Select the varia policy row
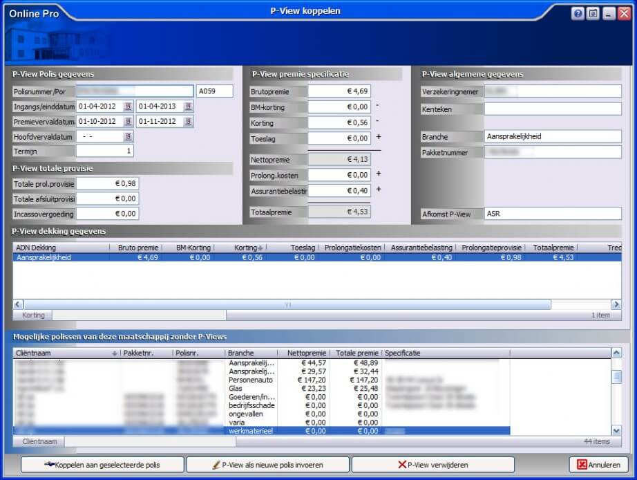Image resolution: width=637 pixels, height=480 pixels. pos(262,423)
